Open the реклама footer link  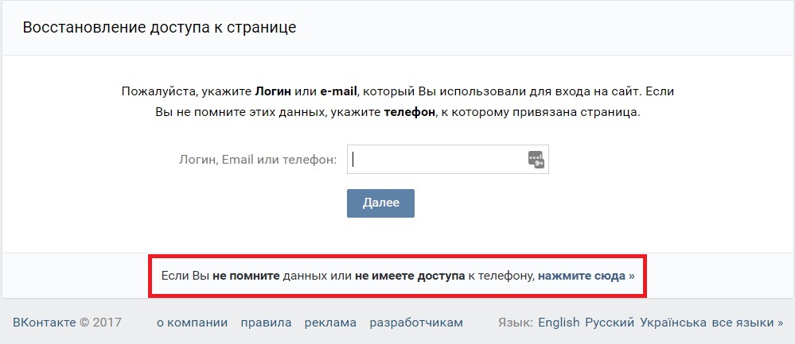point(330,323)
